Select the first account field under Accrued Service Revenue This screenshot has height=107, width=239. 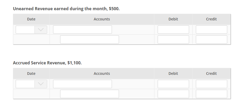82,84
